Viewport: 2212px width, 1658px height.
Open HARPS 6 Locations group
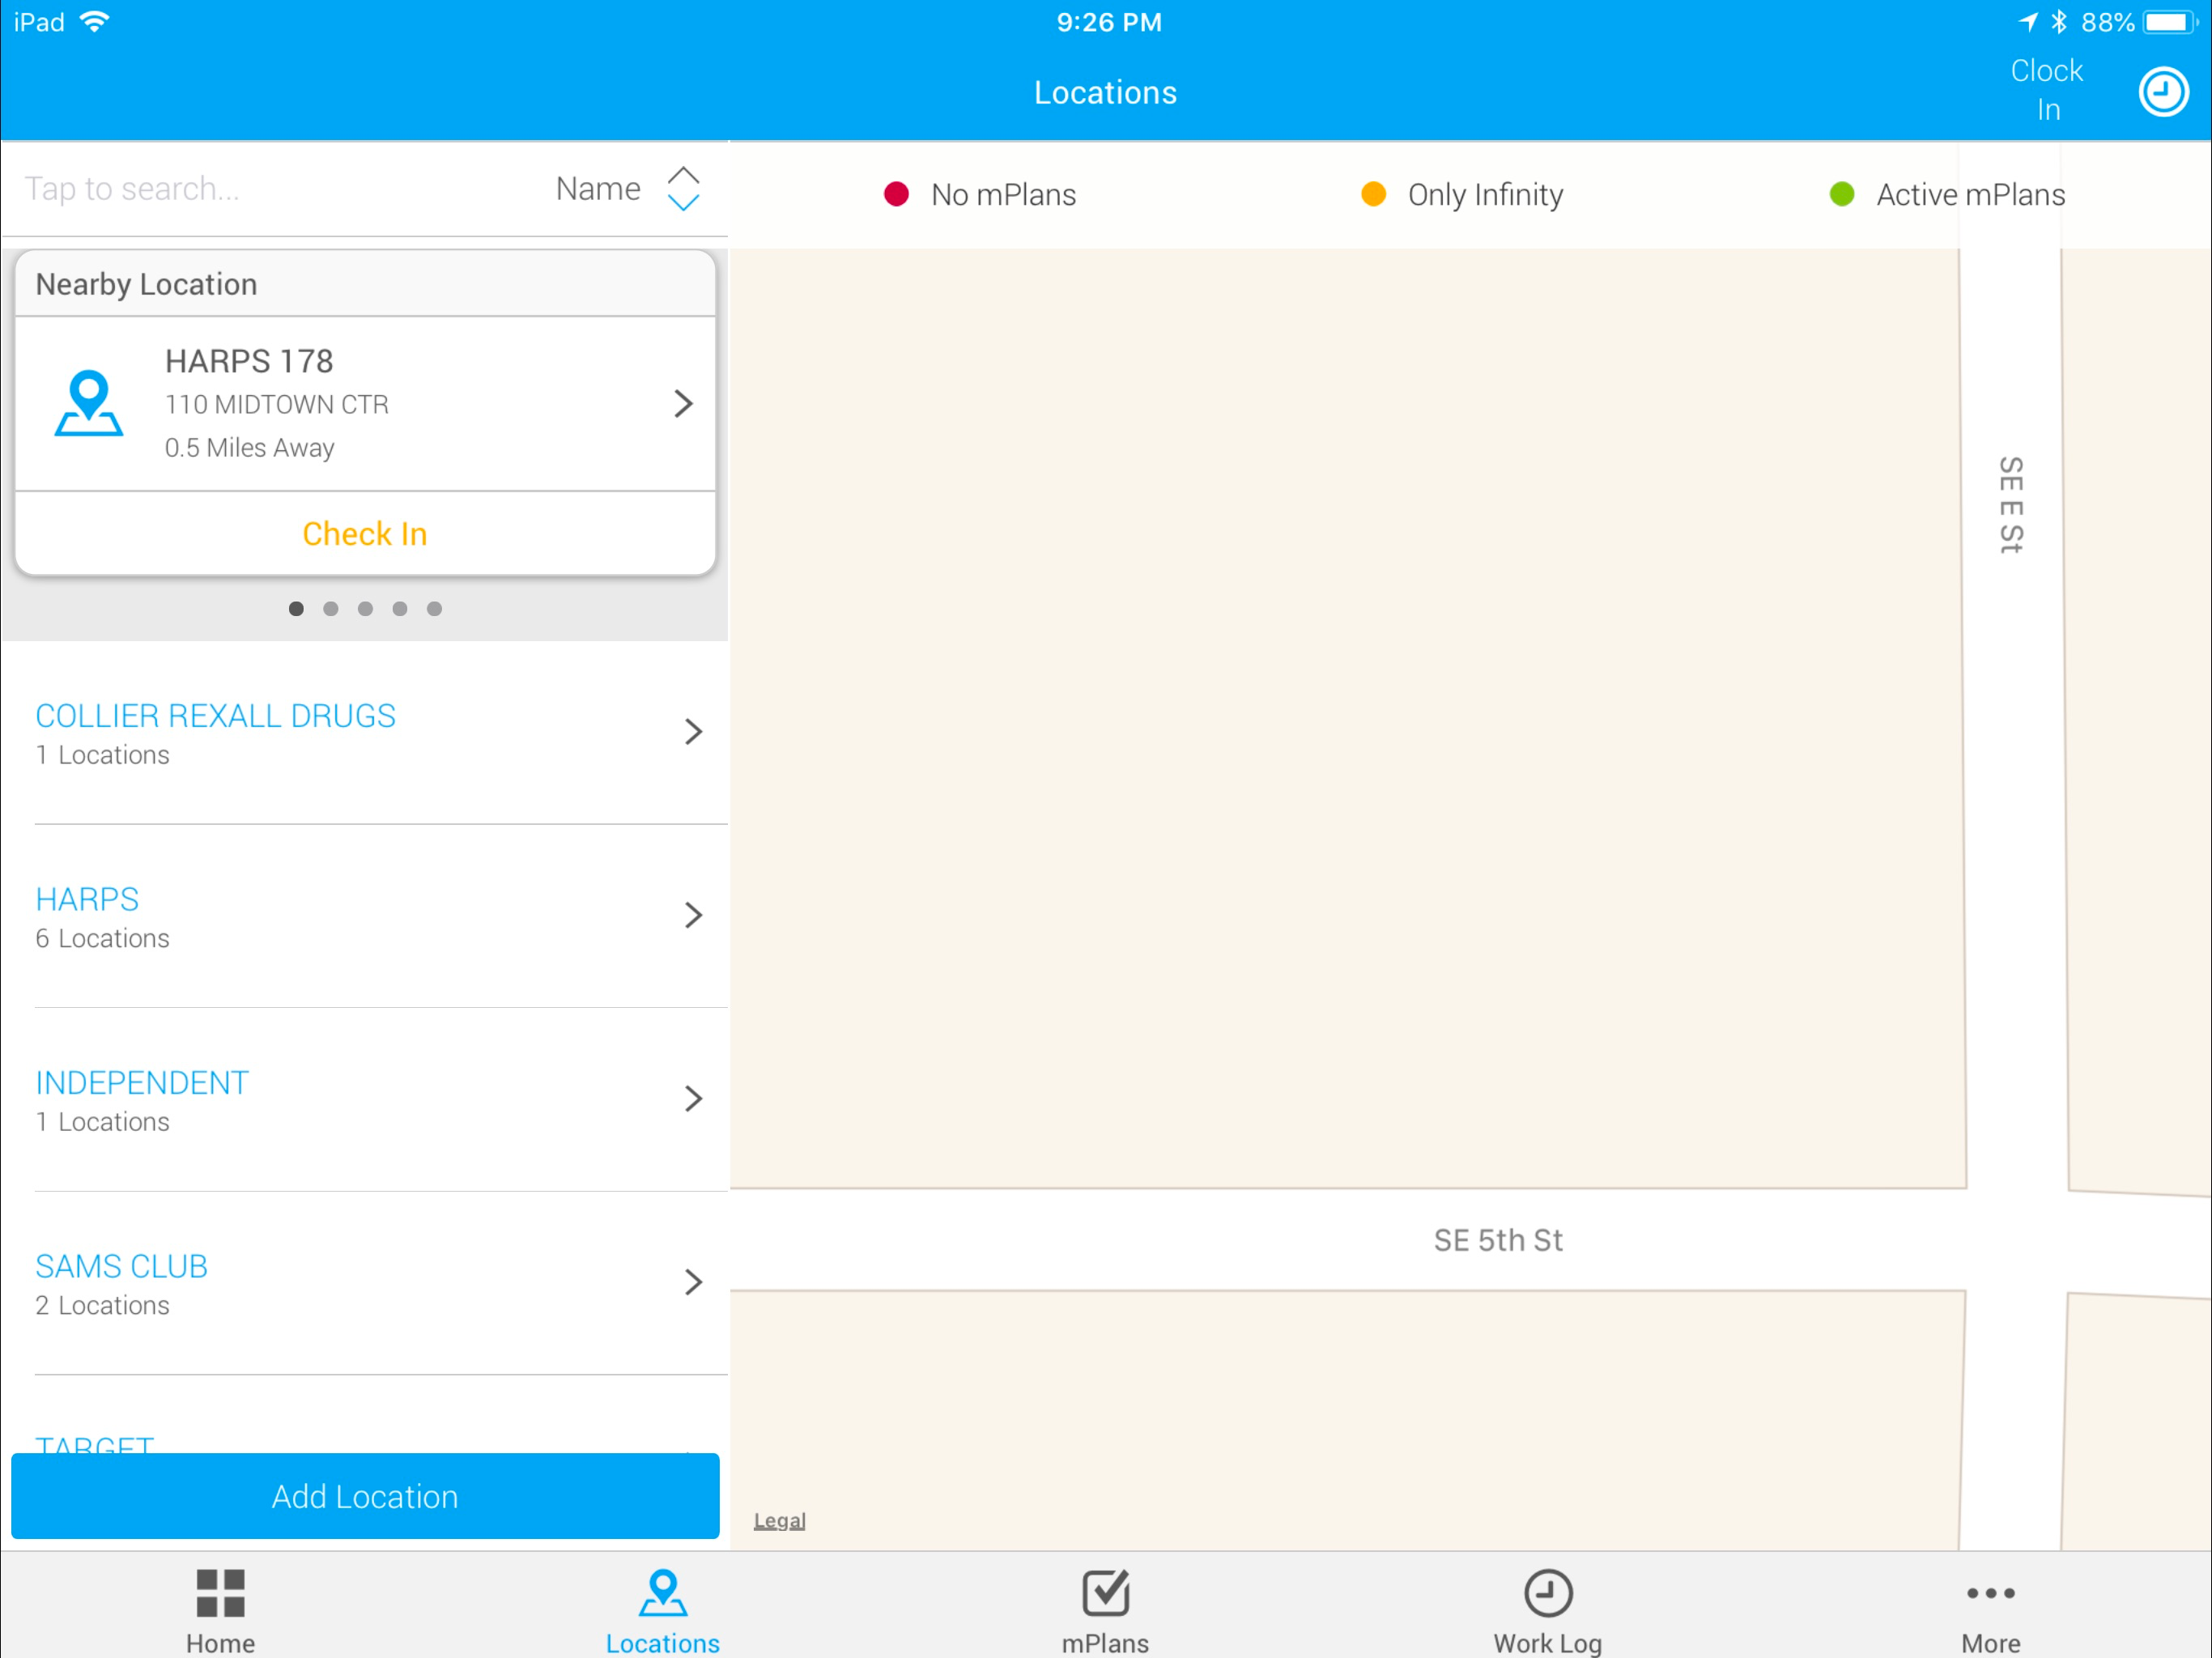click(x=365, y=916)
